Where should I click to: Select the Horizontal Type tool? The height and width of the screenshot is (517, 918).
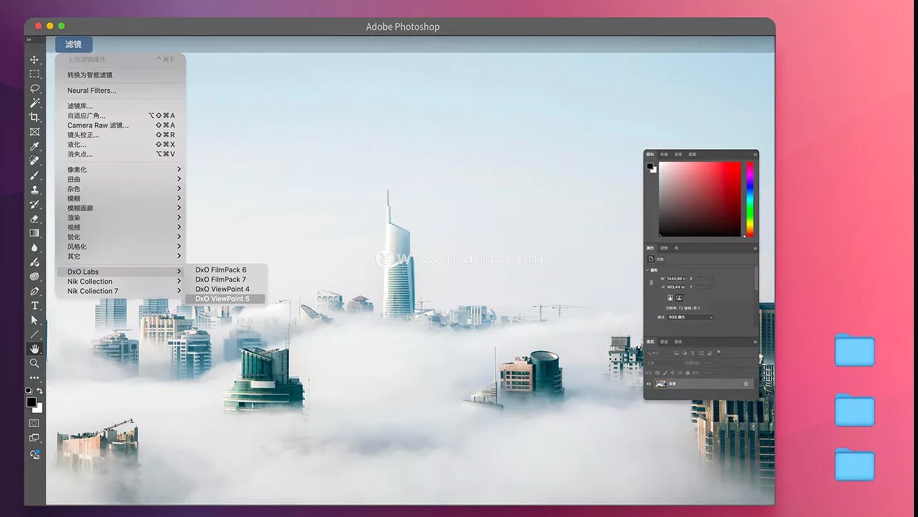pos(34,306)
